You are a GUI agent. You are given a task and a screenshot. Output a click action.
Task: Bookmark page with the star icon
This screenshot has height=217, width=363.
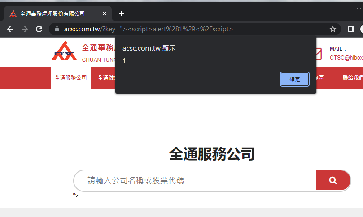(x=332, y=29)
